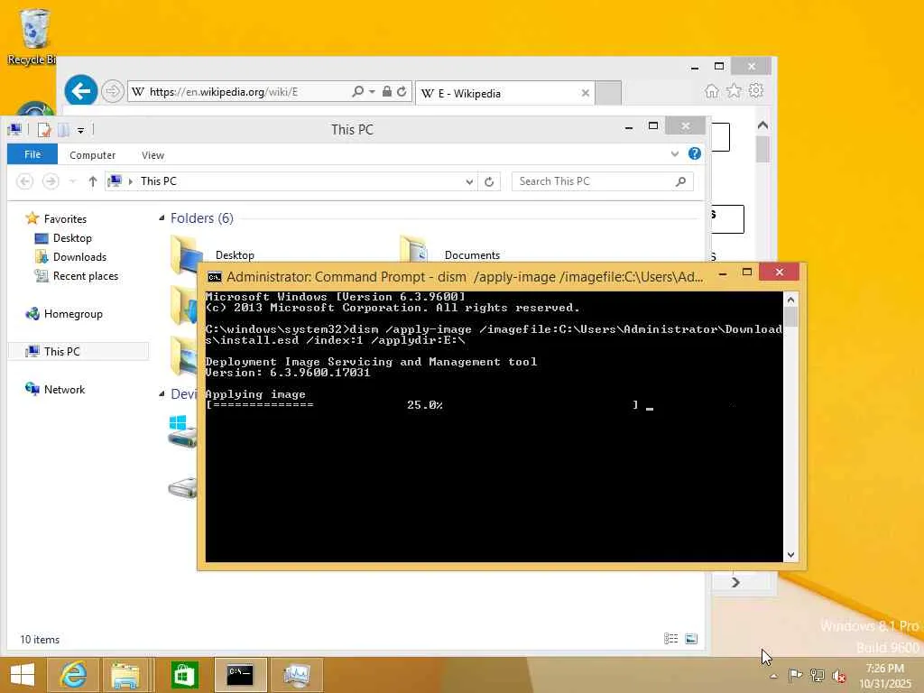The height and width of the screenshot is (693, 924).
Task: Click the IE address bar URL
Action: pos(224,92)
